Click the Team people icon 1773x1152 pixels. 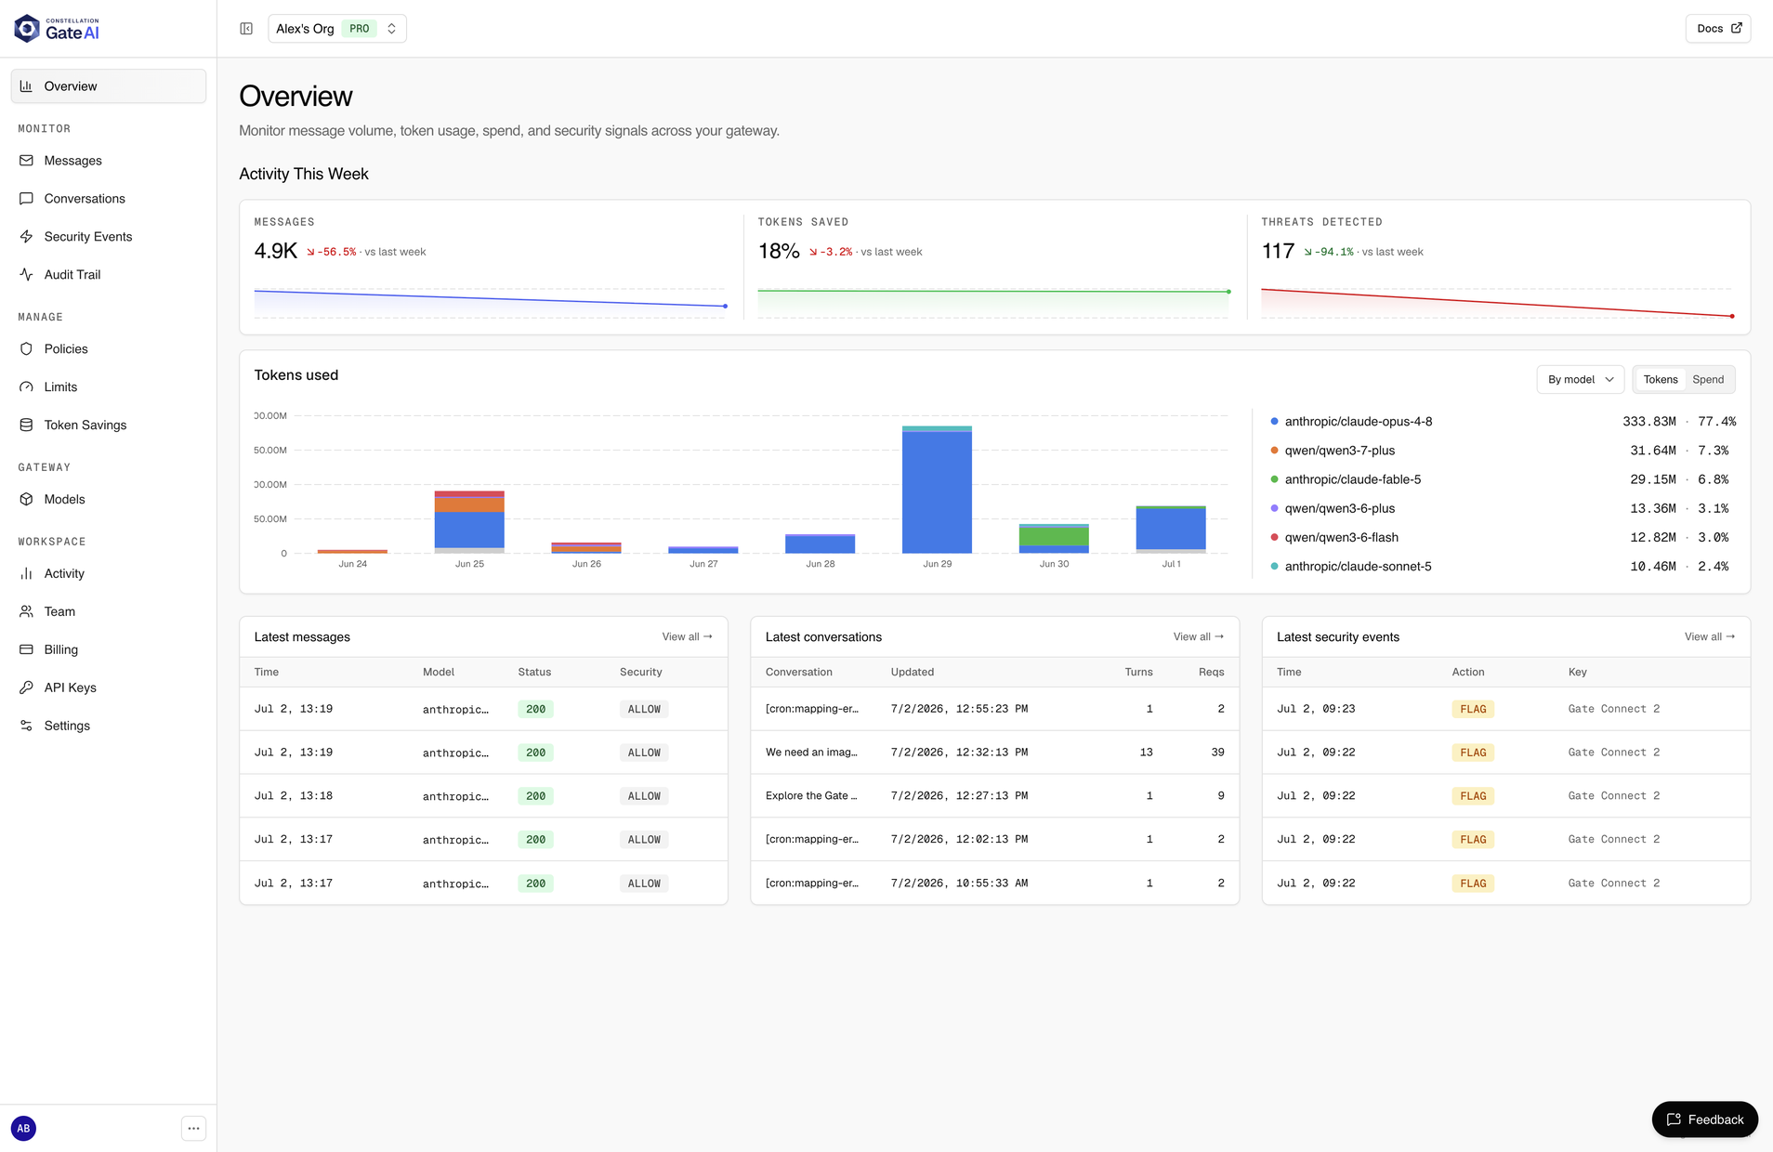click(26, 612)
